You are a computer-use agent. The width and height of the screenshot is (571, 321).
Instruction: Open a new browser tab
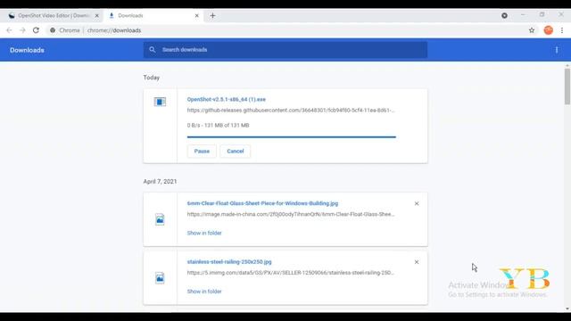212,16
